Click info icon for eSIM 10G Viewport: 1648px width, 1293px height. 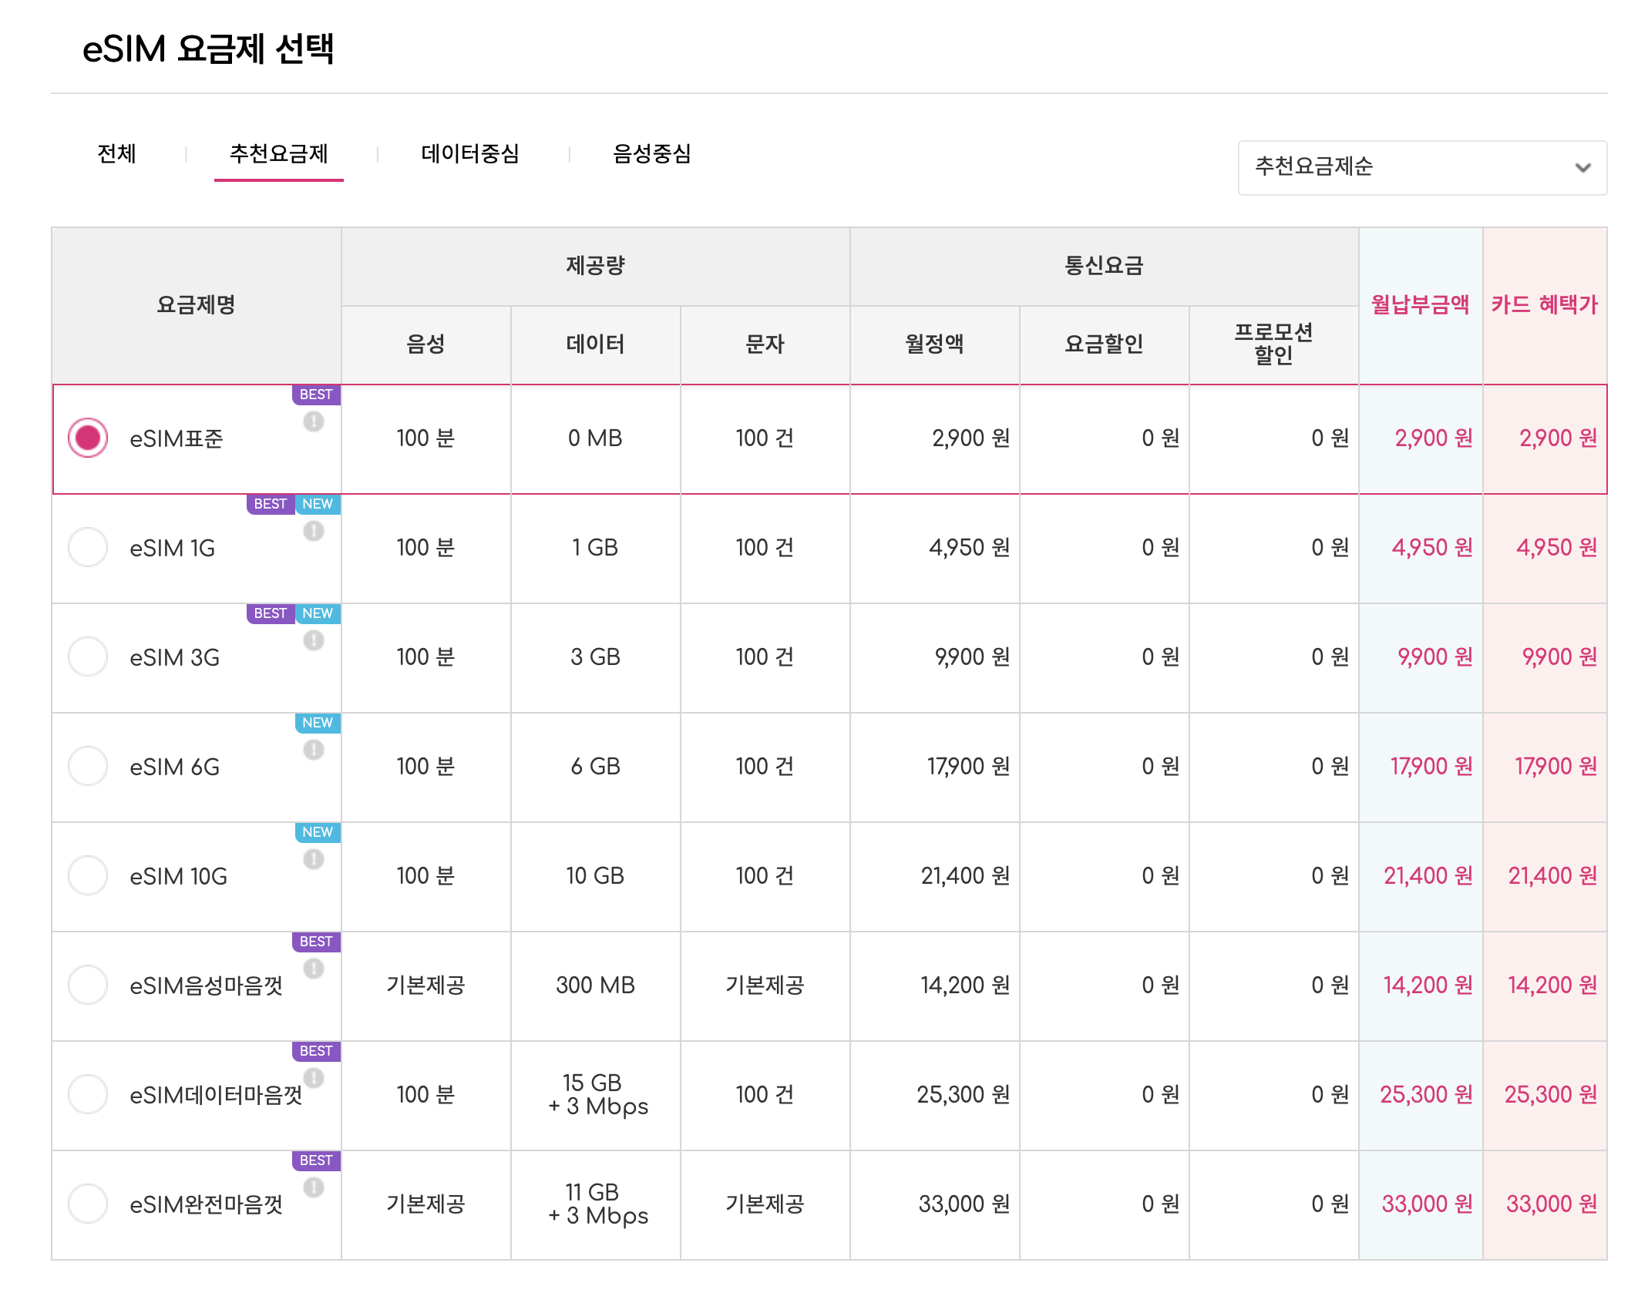point(313,859)
